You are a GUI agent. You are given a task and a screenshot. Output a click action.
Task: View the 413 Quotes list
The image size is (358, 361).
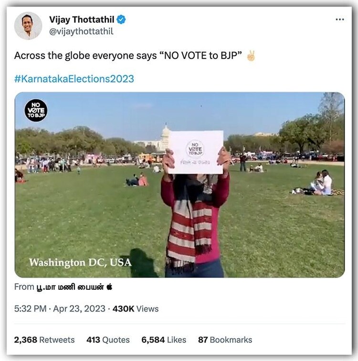click(x=108, y=340)
